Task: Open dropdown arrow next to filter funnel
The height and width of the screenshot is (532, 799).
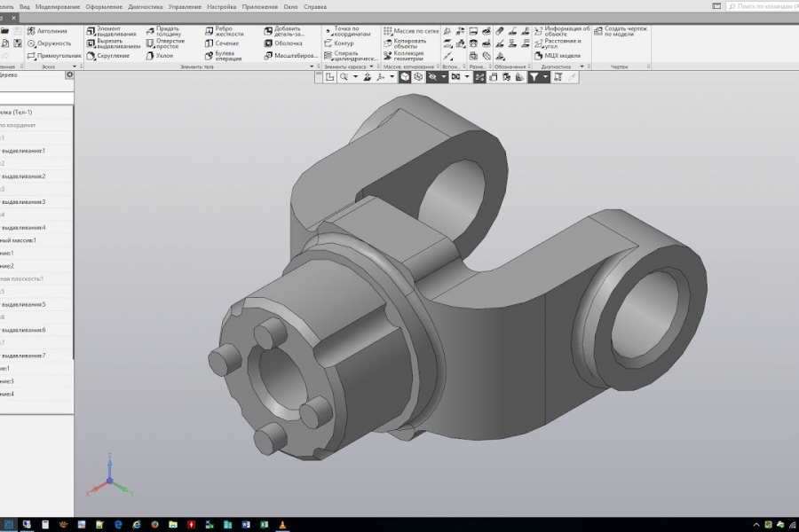Action: click(x=545, y=77)
